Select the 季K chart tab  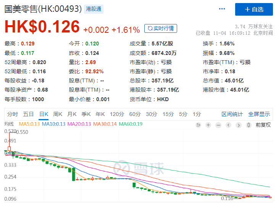click(x=86, y=114)
